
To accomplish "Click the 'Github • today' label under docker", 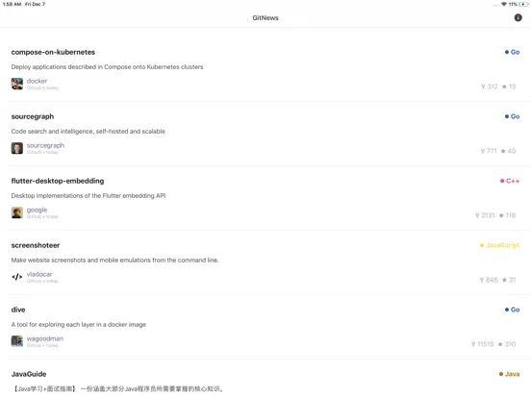I will [x=42, y=88].
